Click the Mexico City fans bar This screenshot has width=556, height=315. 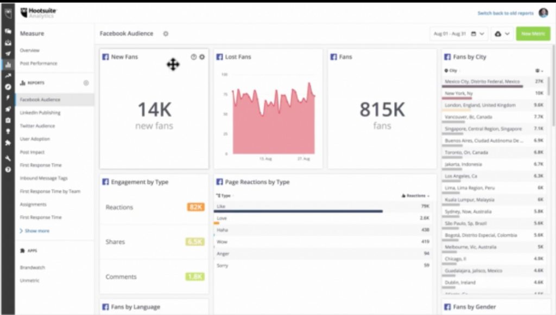(482, 86)
